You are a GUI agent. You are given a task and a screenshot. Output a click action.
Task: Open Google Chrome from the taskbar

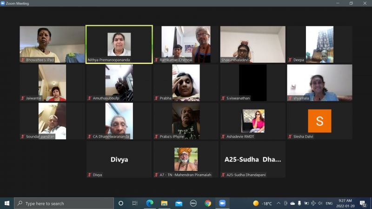tap(208, 203)
